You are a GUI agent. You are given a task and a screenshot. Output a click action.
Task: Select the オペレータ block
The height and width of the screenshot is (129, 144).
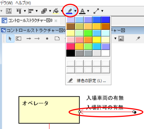pos(49,110)
